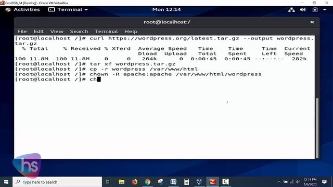333x187 pixels.
Task: Show hidden system tray icons chevron
Action: [x=279, y=182]
